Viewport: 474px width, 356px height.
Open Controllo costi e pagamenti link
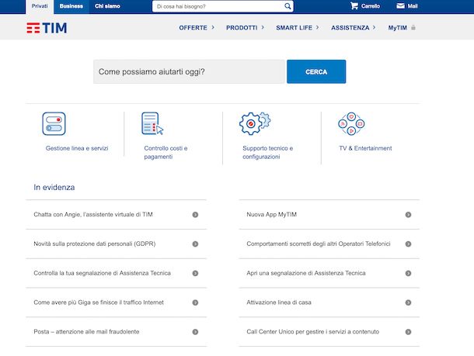(x=166, y=152)
